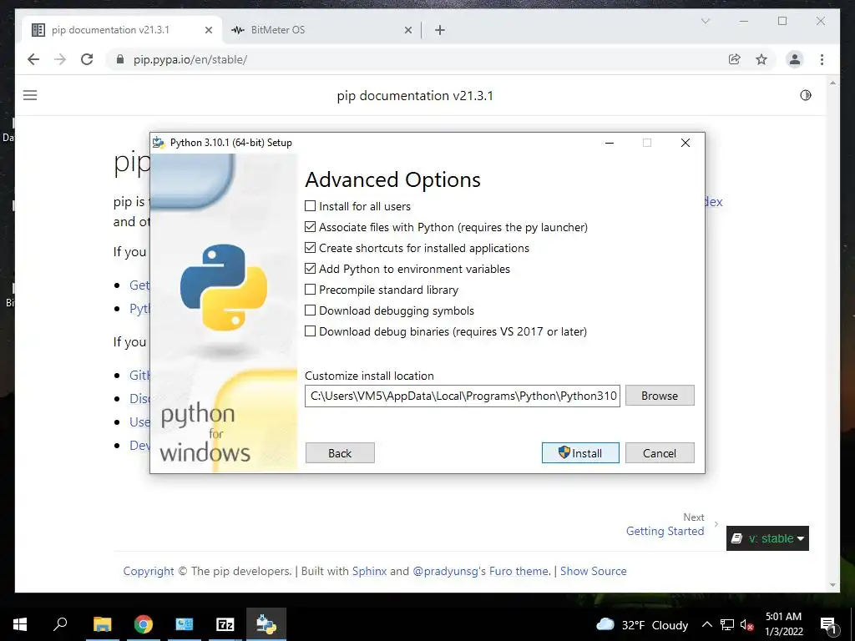View site lock info in address bar
This screenshot has width=855, height=641.
pyautogui.click(x=120, y=59)
